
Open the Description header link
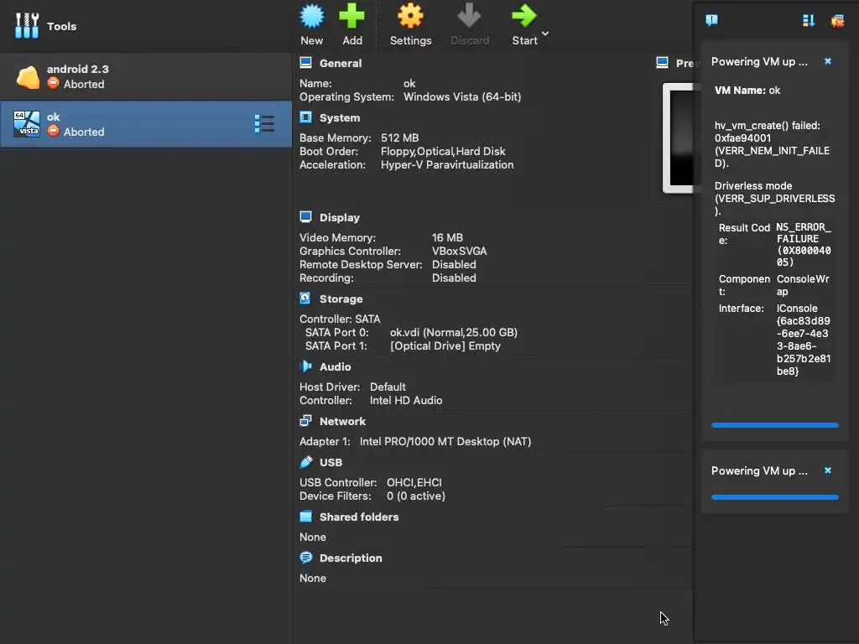[351, 558]
